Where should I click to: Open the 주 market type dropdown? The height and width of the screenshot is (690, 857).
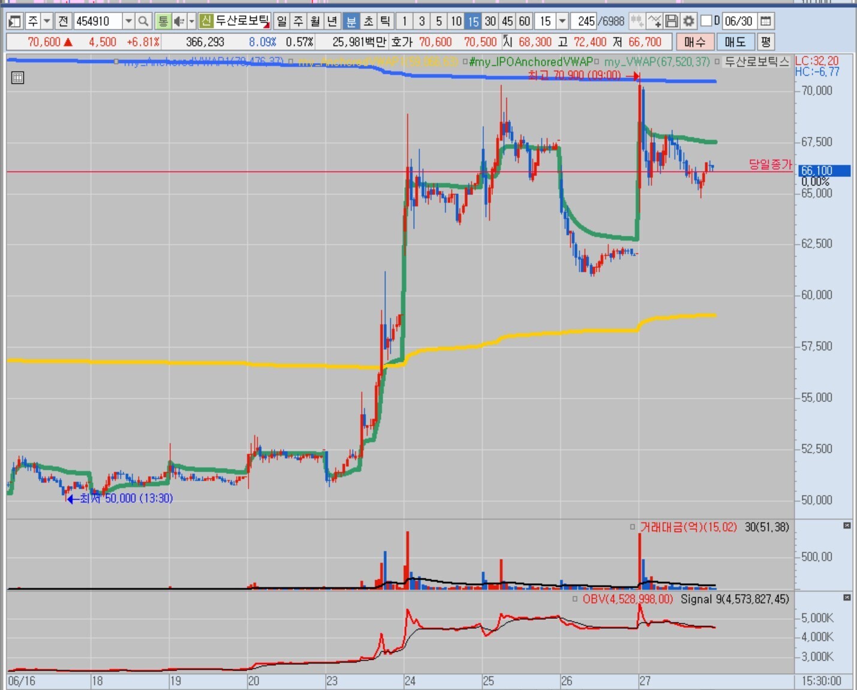47,22
